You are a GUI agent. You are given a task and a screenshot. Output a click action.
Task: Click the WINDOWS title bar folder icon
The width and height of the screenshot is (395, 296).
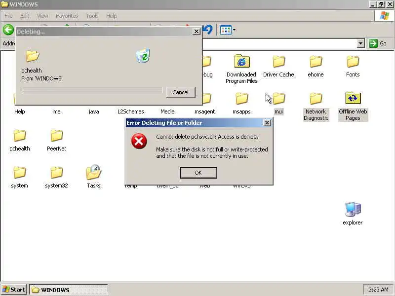coord(4,4)
